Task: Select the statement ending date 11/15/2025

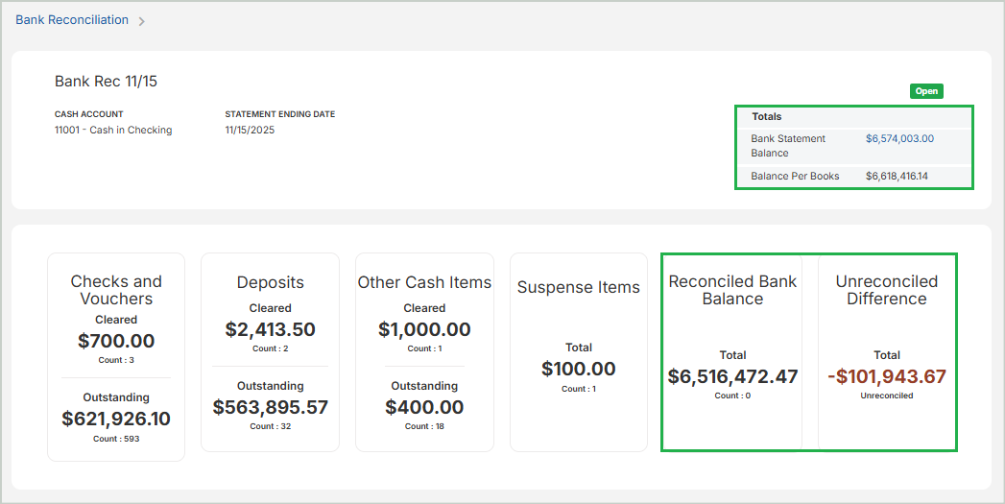Action: click(x=250, y=131)
